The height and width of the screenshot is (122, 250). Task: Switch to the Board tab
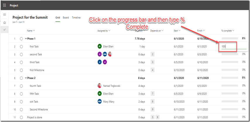(66, 18)
